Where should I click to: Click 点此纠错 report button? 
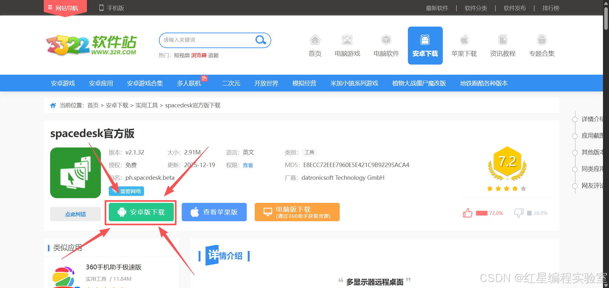(x=75, y=214)
